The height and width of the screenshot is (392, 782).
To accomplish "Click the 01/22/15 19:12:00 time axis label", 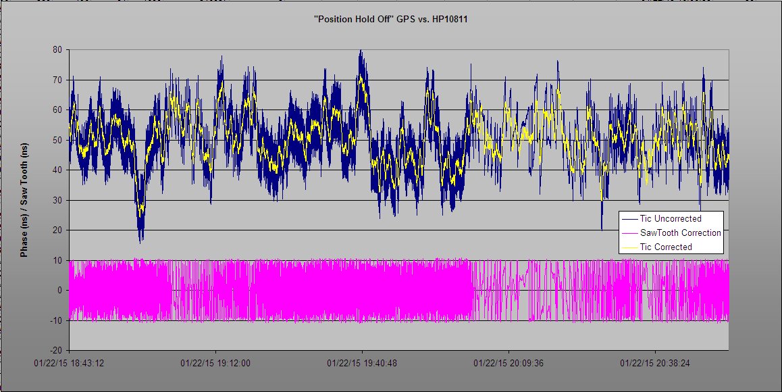I will tap(215, 364).
